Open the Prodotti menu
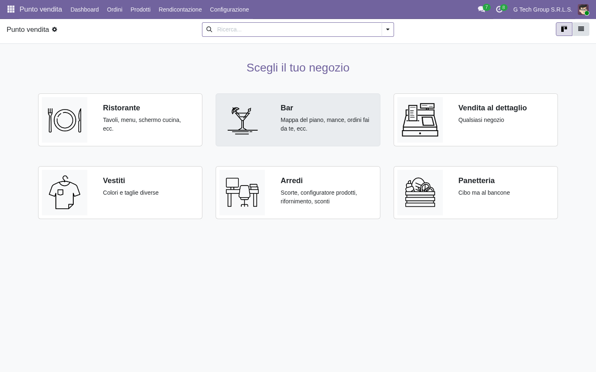The image size is (596, 372). 140,10
